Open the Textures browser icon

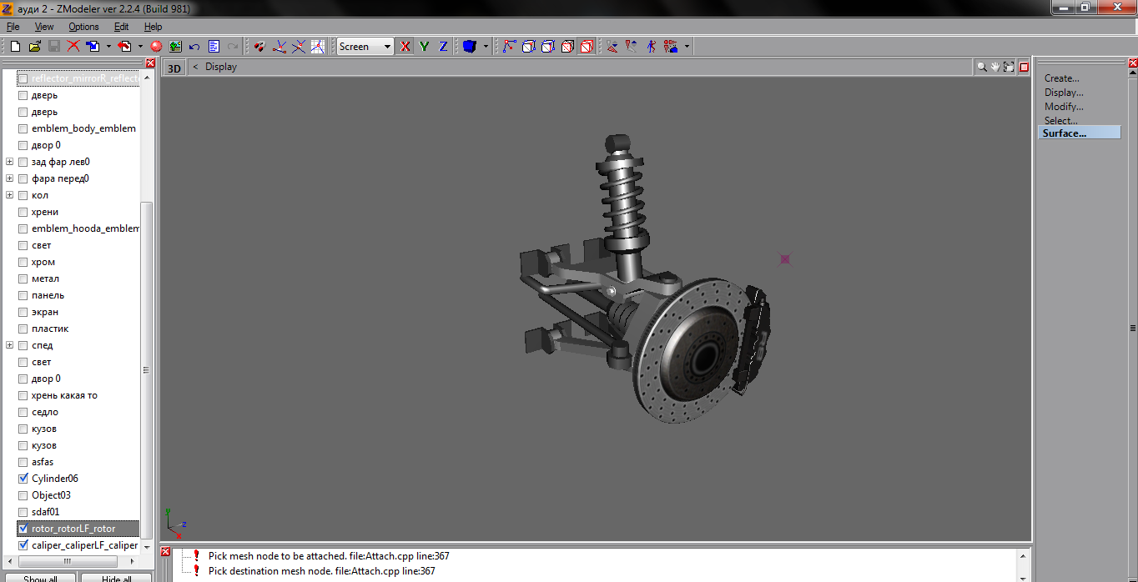tap(175, 47)
